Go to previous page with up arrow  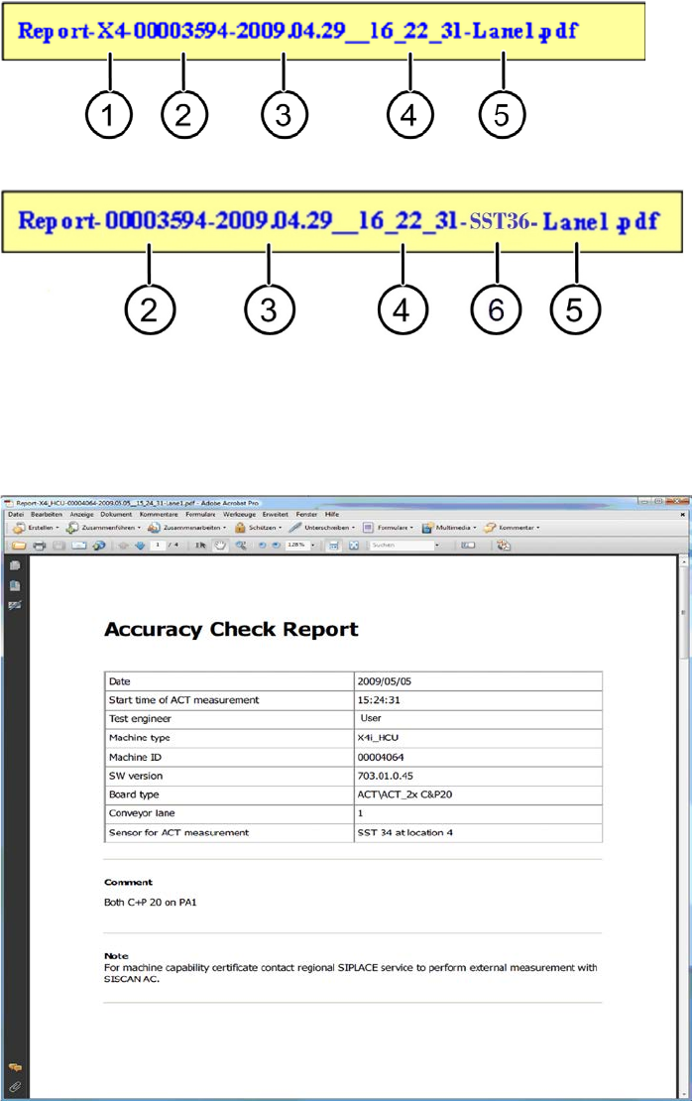[123, 546]
